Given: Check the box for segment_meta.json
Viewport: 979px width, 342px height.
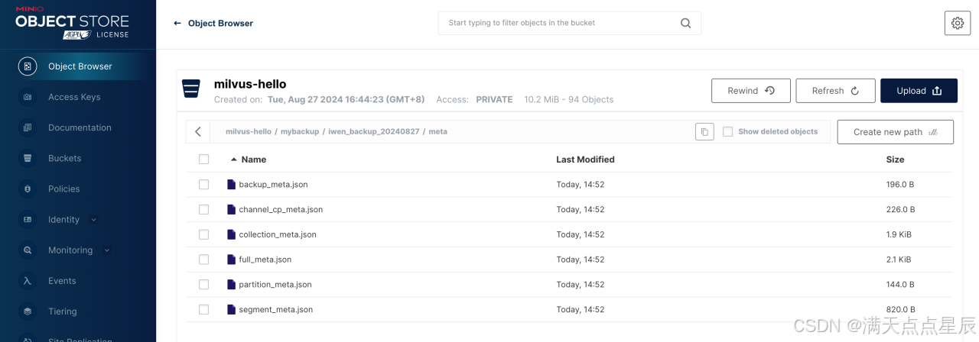Looking at the screenshot, I should pyautogui.click(x=203, y=310).
